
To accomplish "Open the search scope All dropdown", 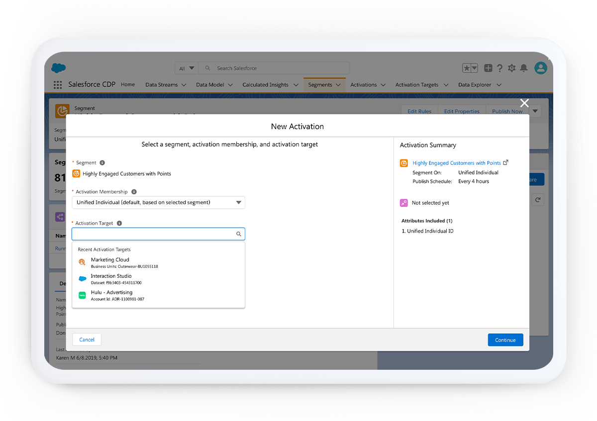I will (x=186, y=68).
